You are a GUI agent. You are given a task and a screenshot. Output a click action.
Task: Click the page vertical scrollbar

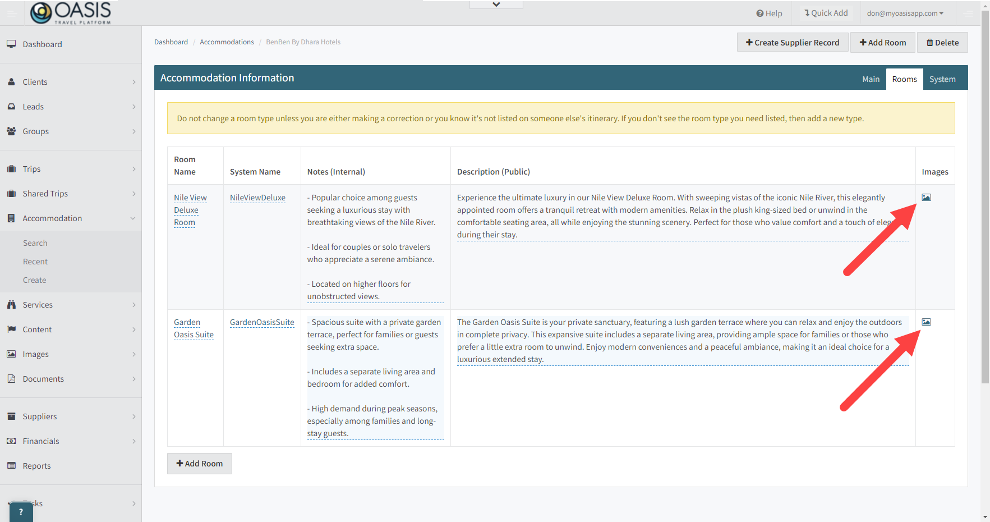986,196
